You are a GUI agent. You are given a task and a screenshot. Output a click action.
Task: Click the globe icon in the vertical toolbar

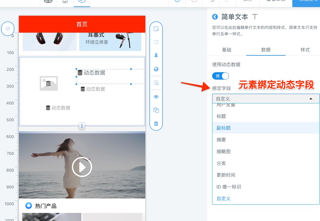156,69
